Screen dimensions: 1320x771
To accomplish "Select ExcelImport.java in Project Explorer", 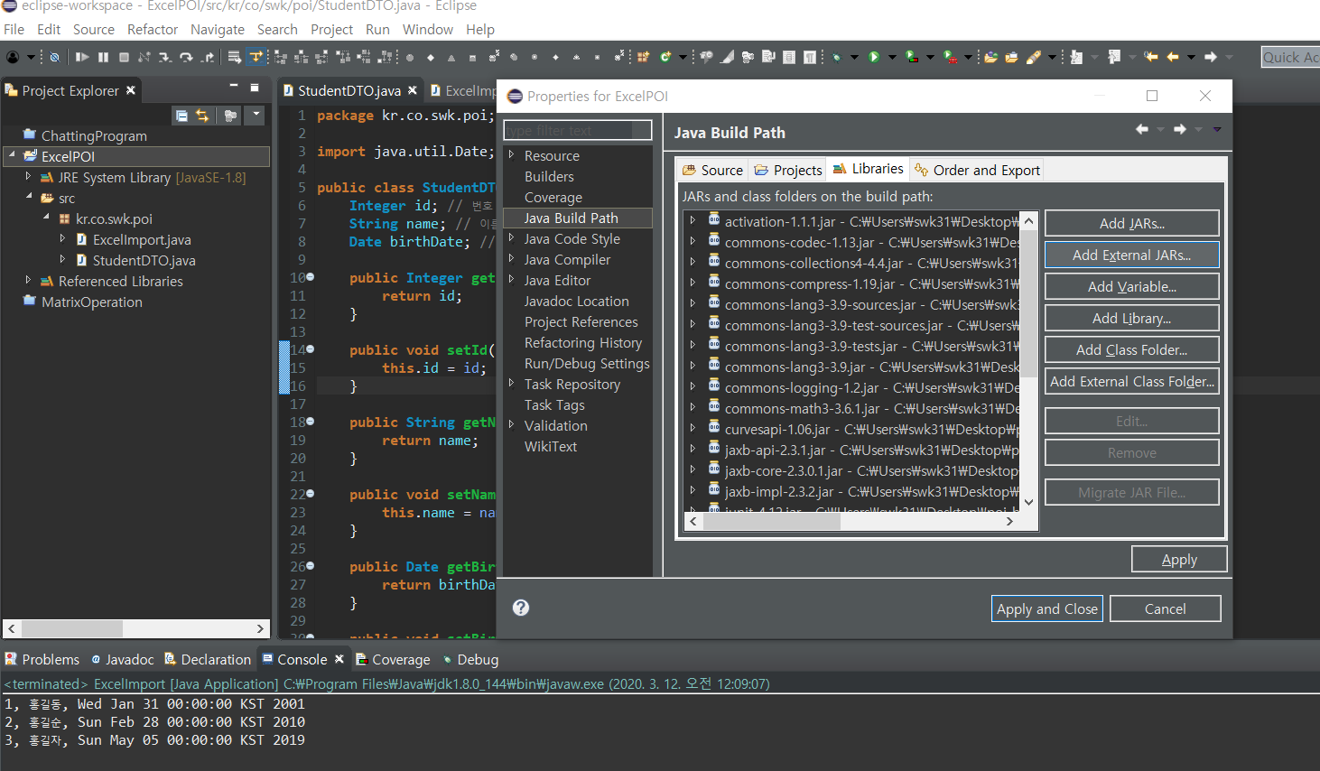I will [142, 239].
